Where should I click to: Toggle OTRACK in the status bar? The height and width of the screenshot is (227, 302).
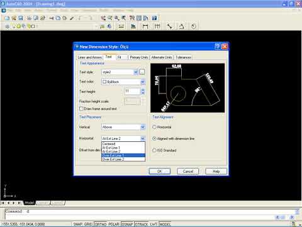click(142, 224)
